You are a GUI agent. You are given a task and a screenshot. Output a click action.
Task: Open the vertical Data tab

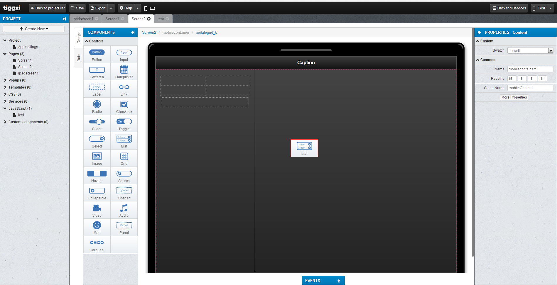pos(79,57)
